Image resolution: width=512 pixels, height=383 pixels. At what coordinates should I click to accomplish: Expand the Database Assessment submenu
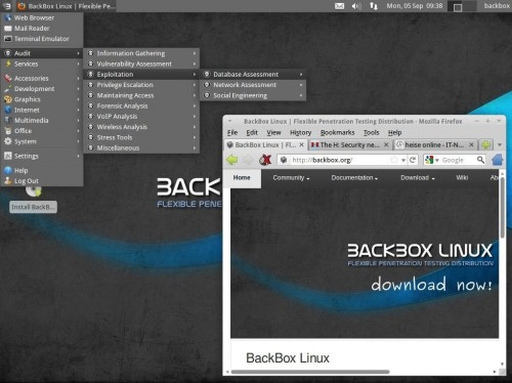[253, 74]
